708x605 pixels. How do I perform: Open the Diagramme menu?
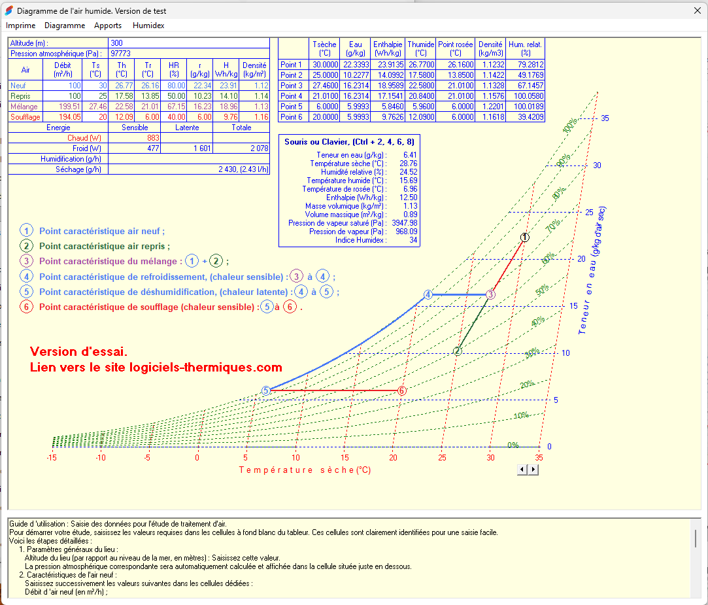65,26
